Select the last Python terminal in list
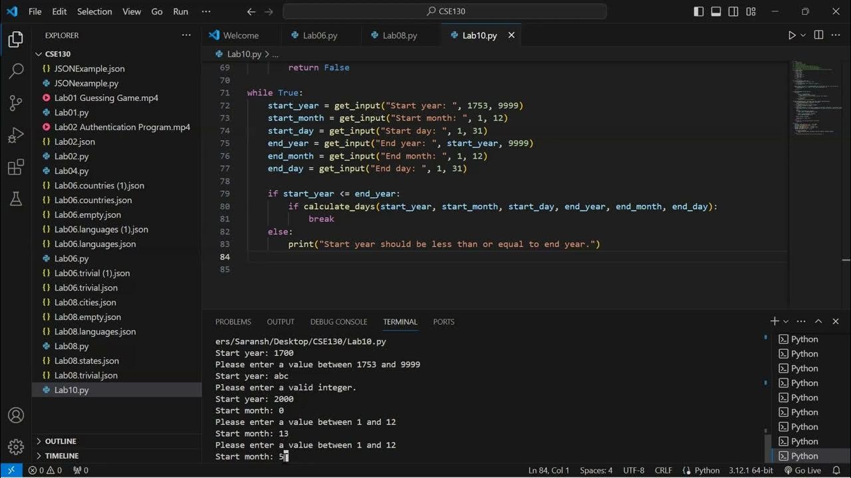The width and height of the screenshot is (851, 478). click(810, 456)
